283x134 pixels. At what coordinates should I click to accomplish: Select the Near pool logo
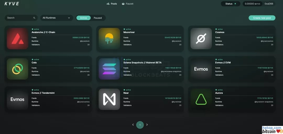pos(109,99)
